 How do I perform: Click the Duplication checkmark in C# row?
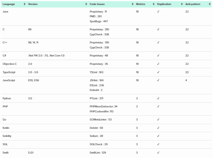click(x=158, y=56)
